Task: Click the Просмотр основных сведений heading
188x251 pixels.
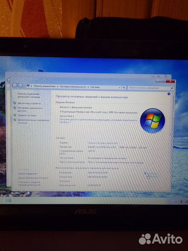Action: coord(92,97)
